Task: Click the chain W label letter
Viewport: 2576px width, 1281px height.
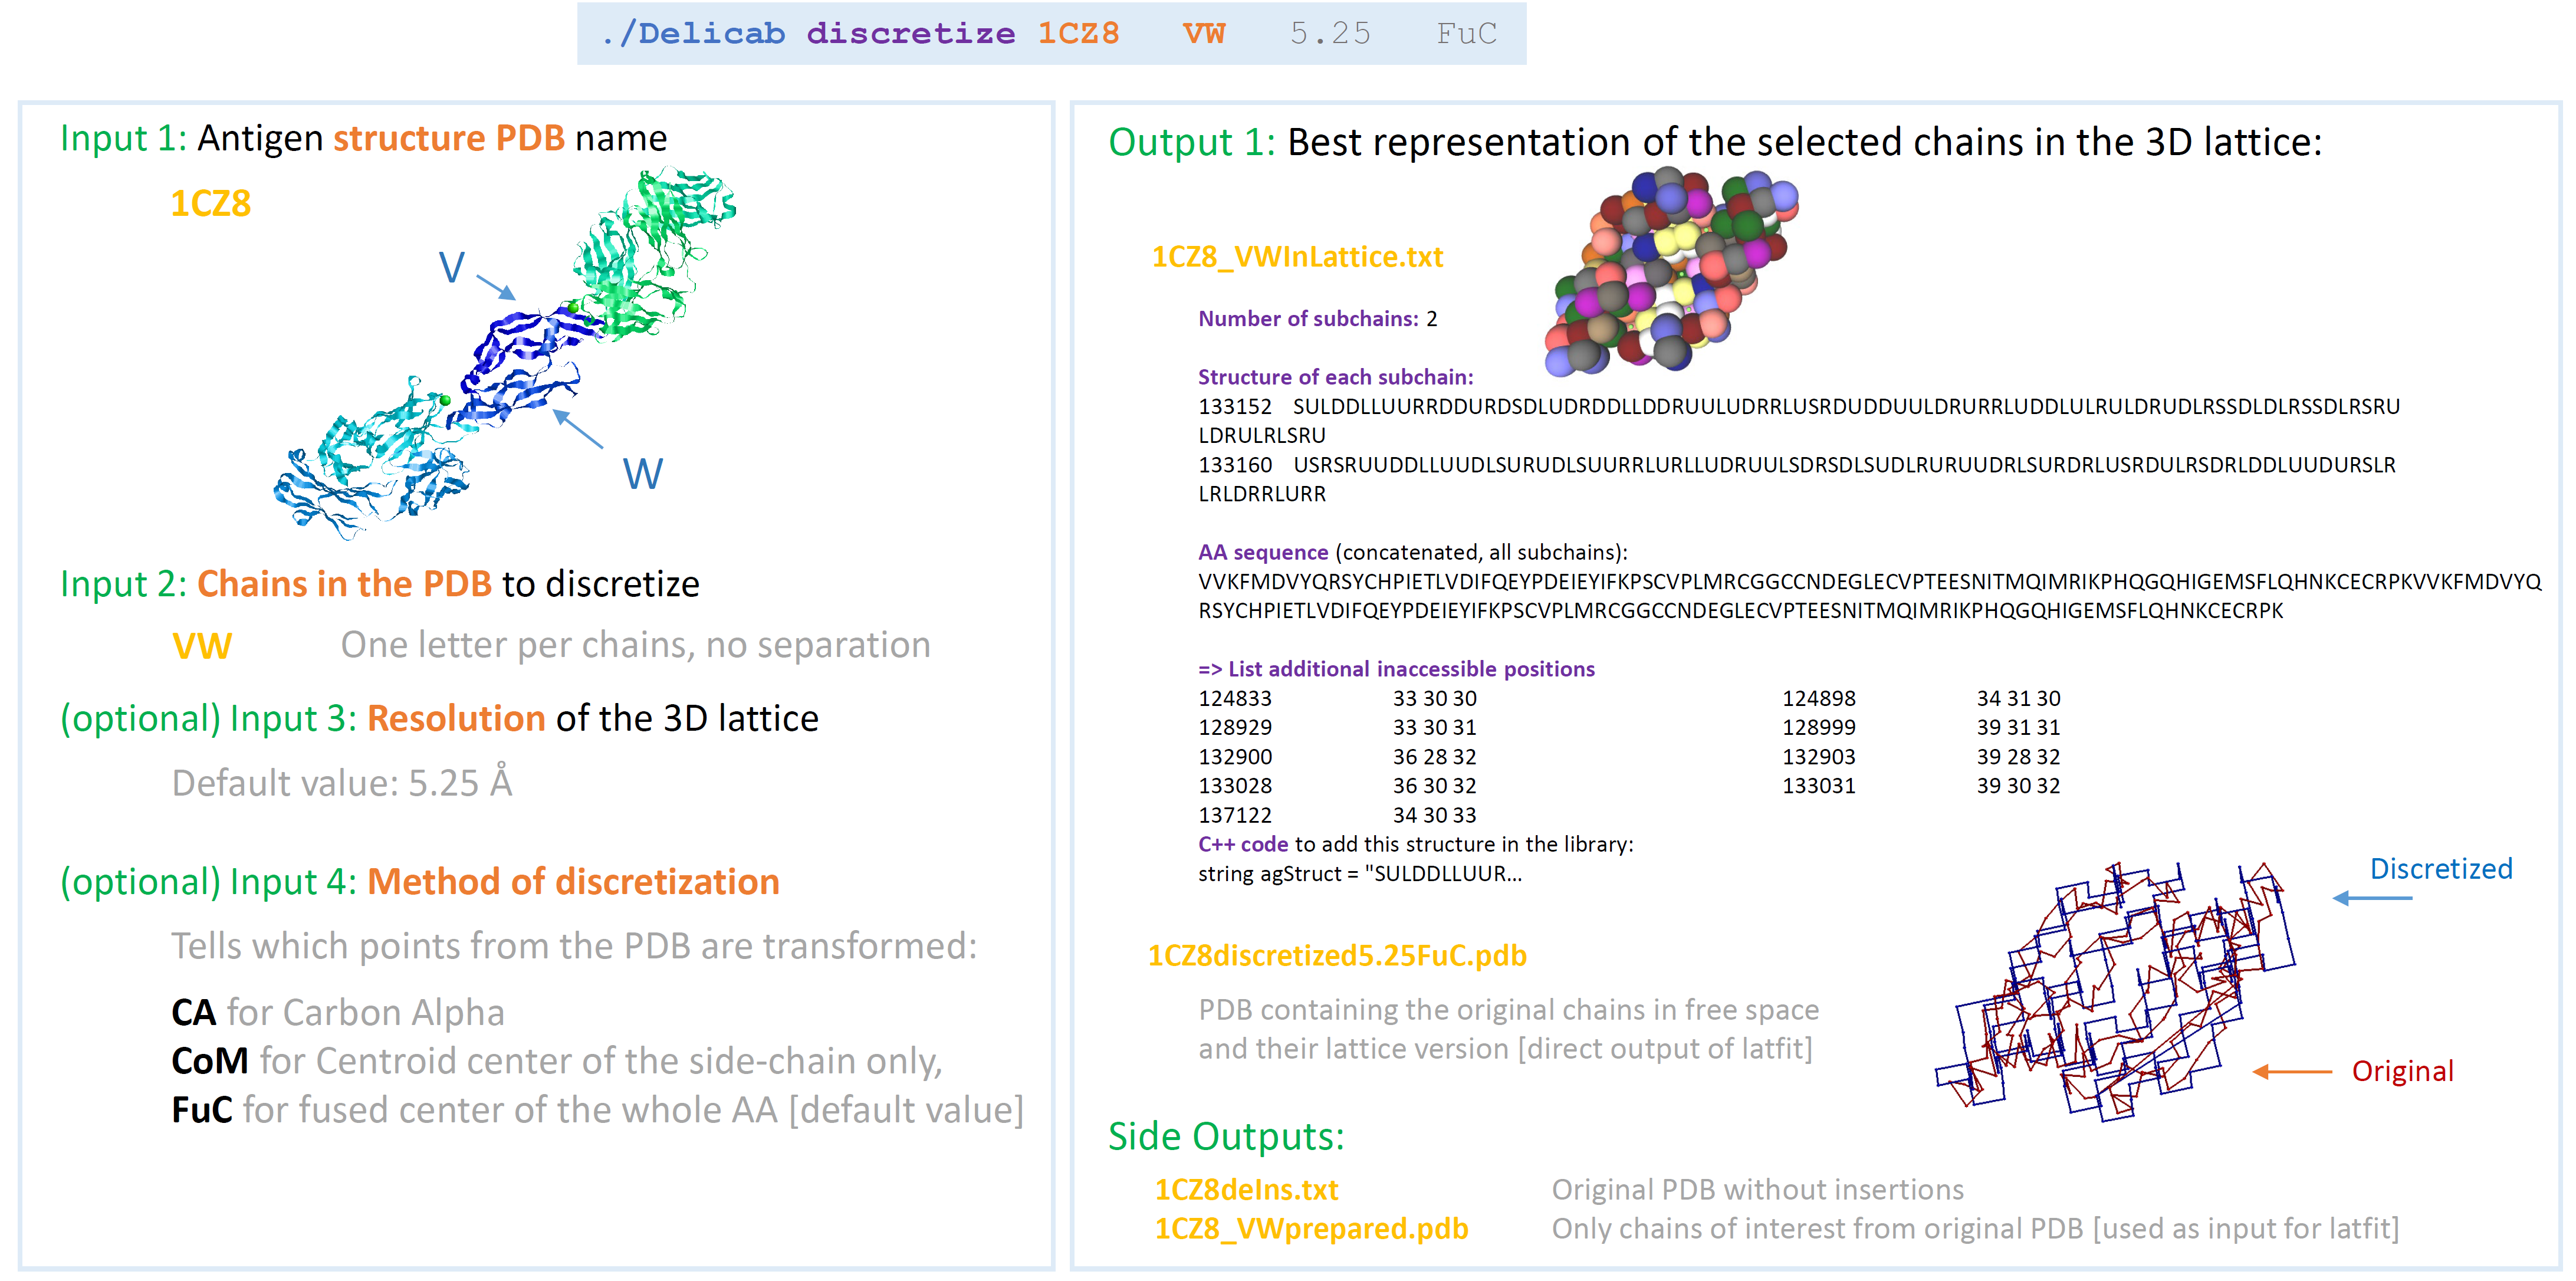Action: (642, 473)
